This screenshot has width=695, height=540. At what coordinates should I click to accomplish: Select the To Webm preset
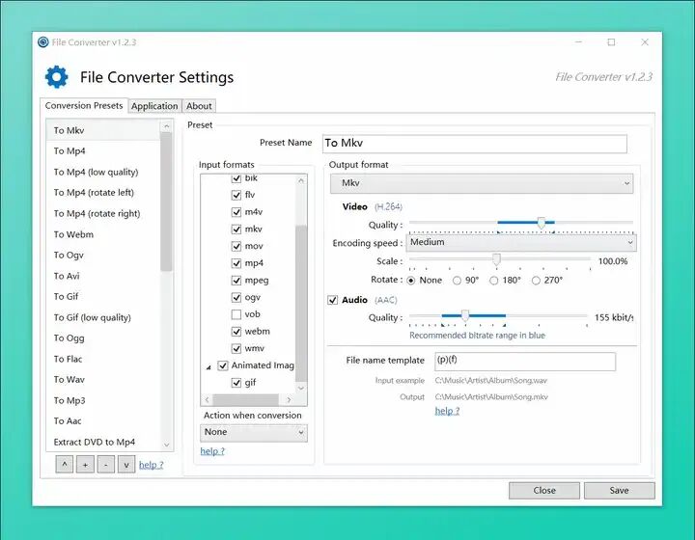click(x=103, y=234)
